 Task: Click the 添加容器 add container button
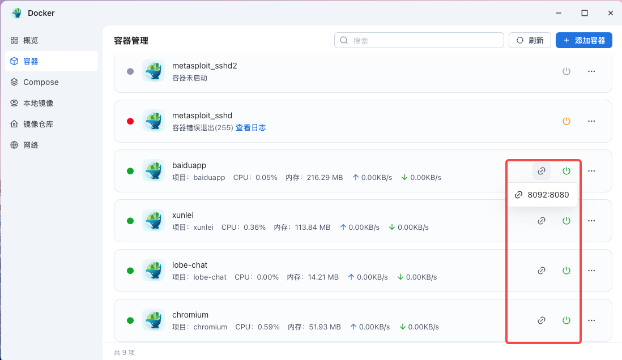click(x=584, y=40)
